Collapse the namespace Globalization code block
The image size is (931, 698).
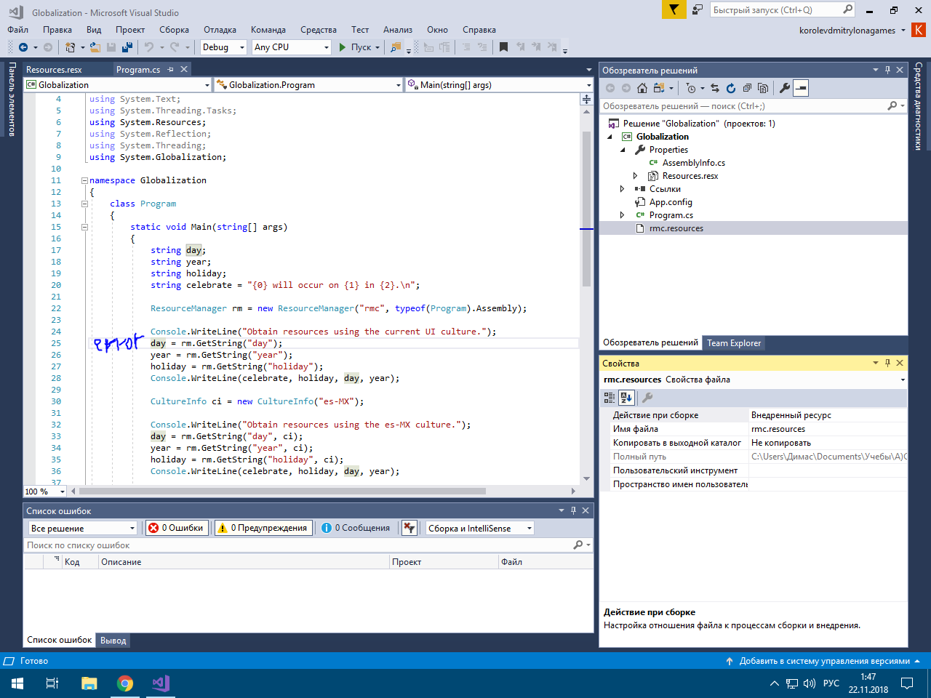pyautogui.click(x=84, y=180)
